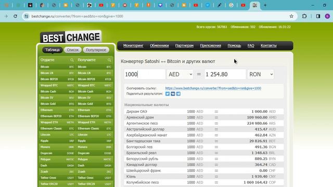Click the Австралийский доллар value 415.47
This screenshot has width=333, height=187.
261,129
